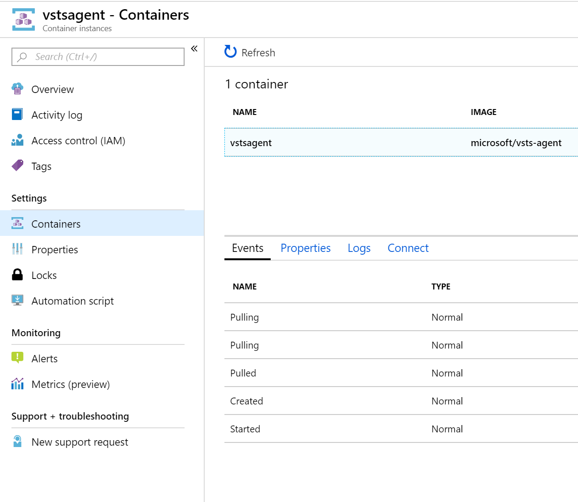Click Normal type in Started row
Image resolution: width=578 pixels, height=502 pixels.
coord(447,429)
